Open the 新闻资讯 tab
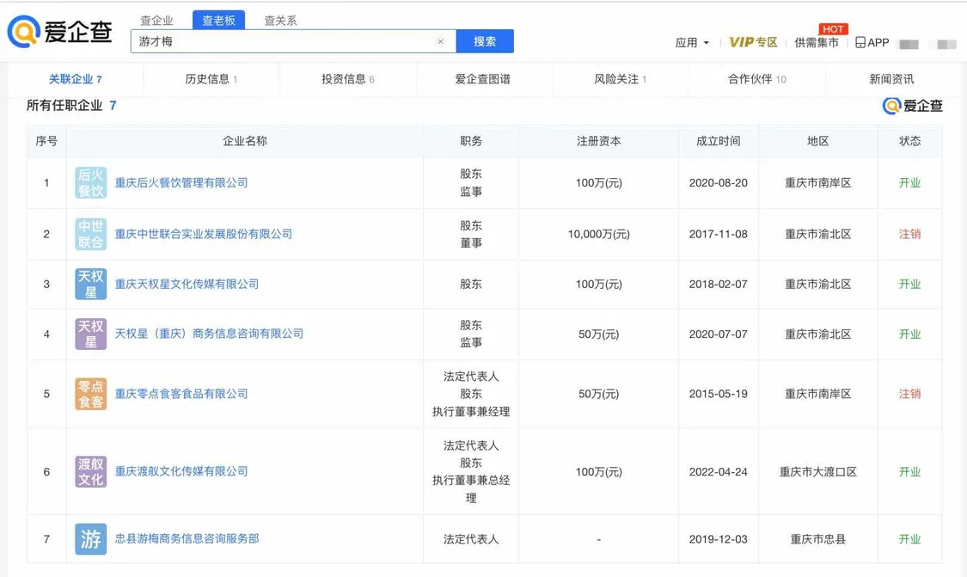Image resolution: width=967 pixels, height=577 pixels. pos(891,79)
